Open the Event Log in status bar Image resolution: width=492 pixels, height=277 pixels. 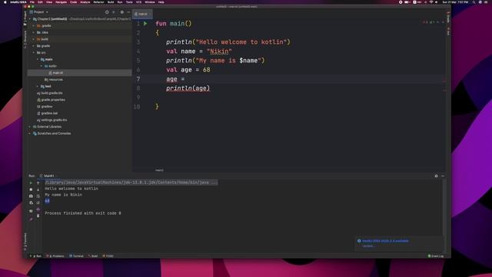[436, 256]
